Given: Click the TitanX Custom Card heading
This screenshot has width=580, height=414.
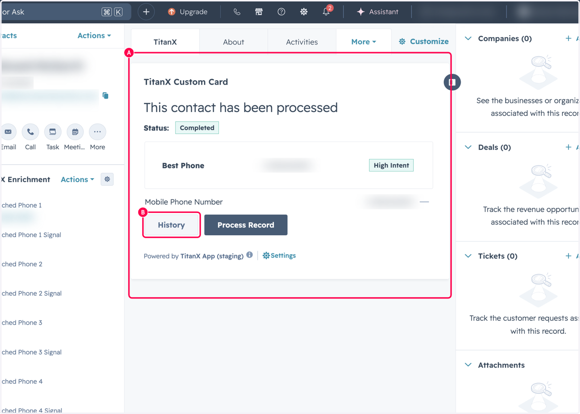Looking at the screenshot, I should coord(186,82).
